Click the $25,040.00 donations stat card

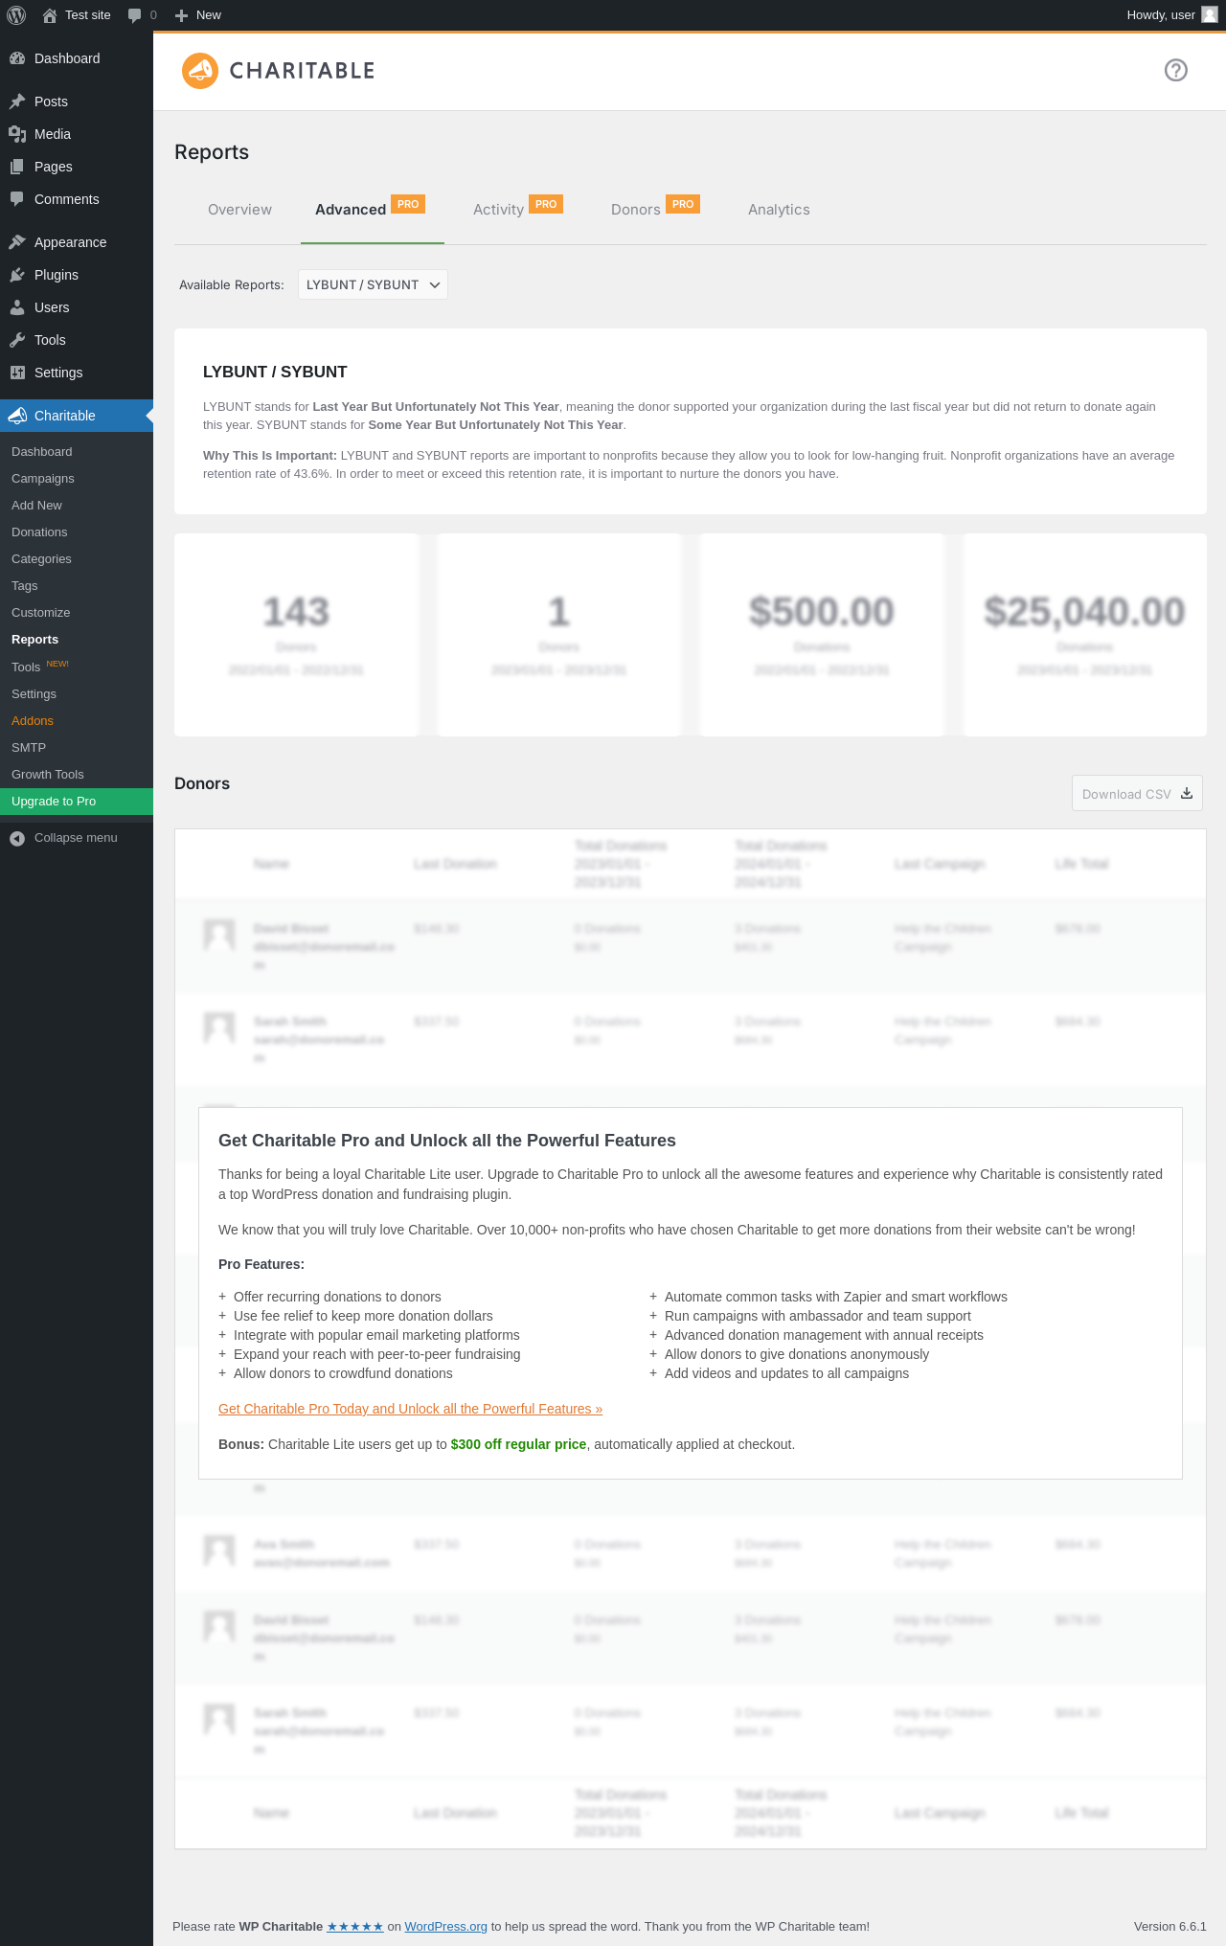click(1084, 635)
